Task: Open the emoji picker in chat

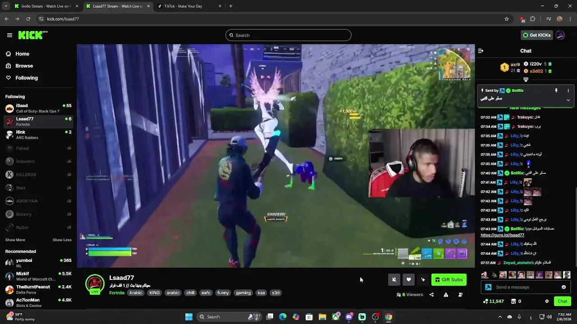Action: tap(563, 287)
